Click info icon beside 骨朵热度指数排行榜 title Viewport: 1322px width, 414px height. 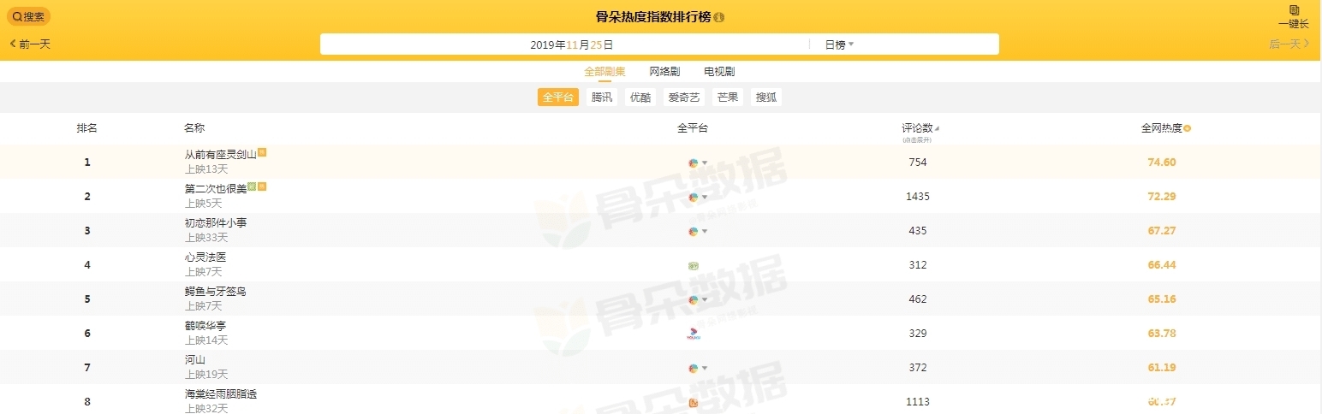click(x=719, y=17)
